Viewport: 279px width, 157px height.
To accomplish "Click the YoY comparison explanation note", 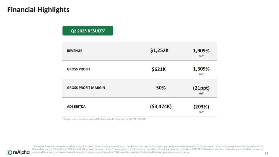I will (104, 119).
